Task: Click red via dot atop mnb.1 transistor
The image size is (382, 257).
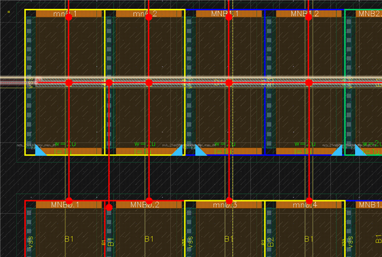Action: (x=69, y=17)
